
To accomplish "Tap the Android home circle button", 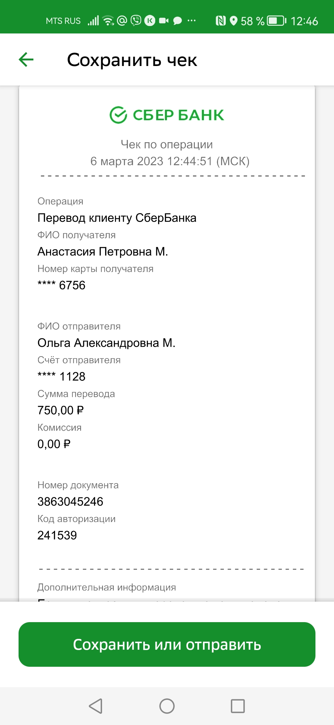I will (167, 706).
